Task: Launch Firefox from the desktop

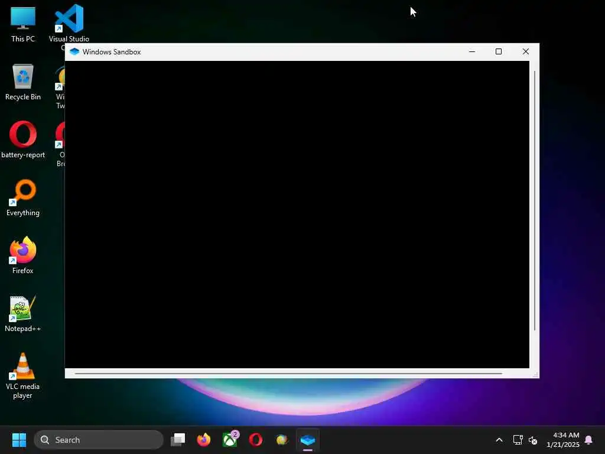Action: point(23,255)
